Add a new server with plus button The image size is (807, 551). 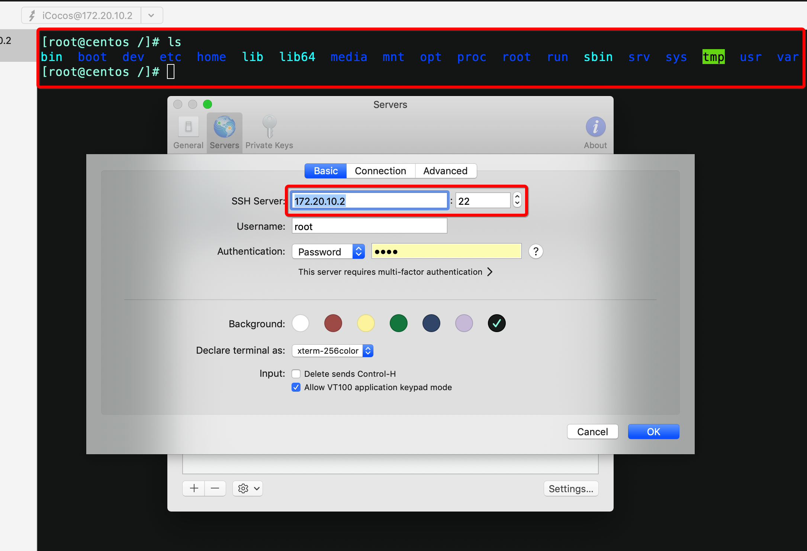pyautogui.click(x=194, y=488)
